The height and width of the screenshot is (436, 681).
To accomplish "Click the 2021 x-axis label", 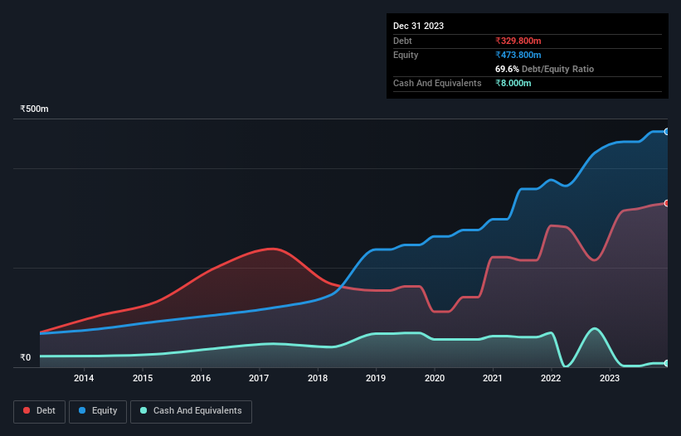I will 493,378.
